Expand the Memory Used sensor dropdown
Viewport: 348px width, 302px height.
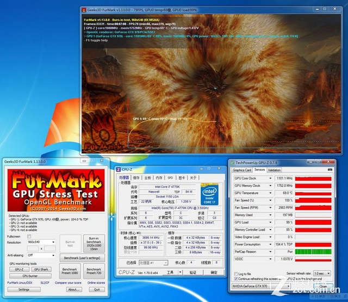(270, 215)
